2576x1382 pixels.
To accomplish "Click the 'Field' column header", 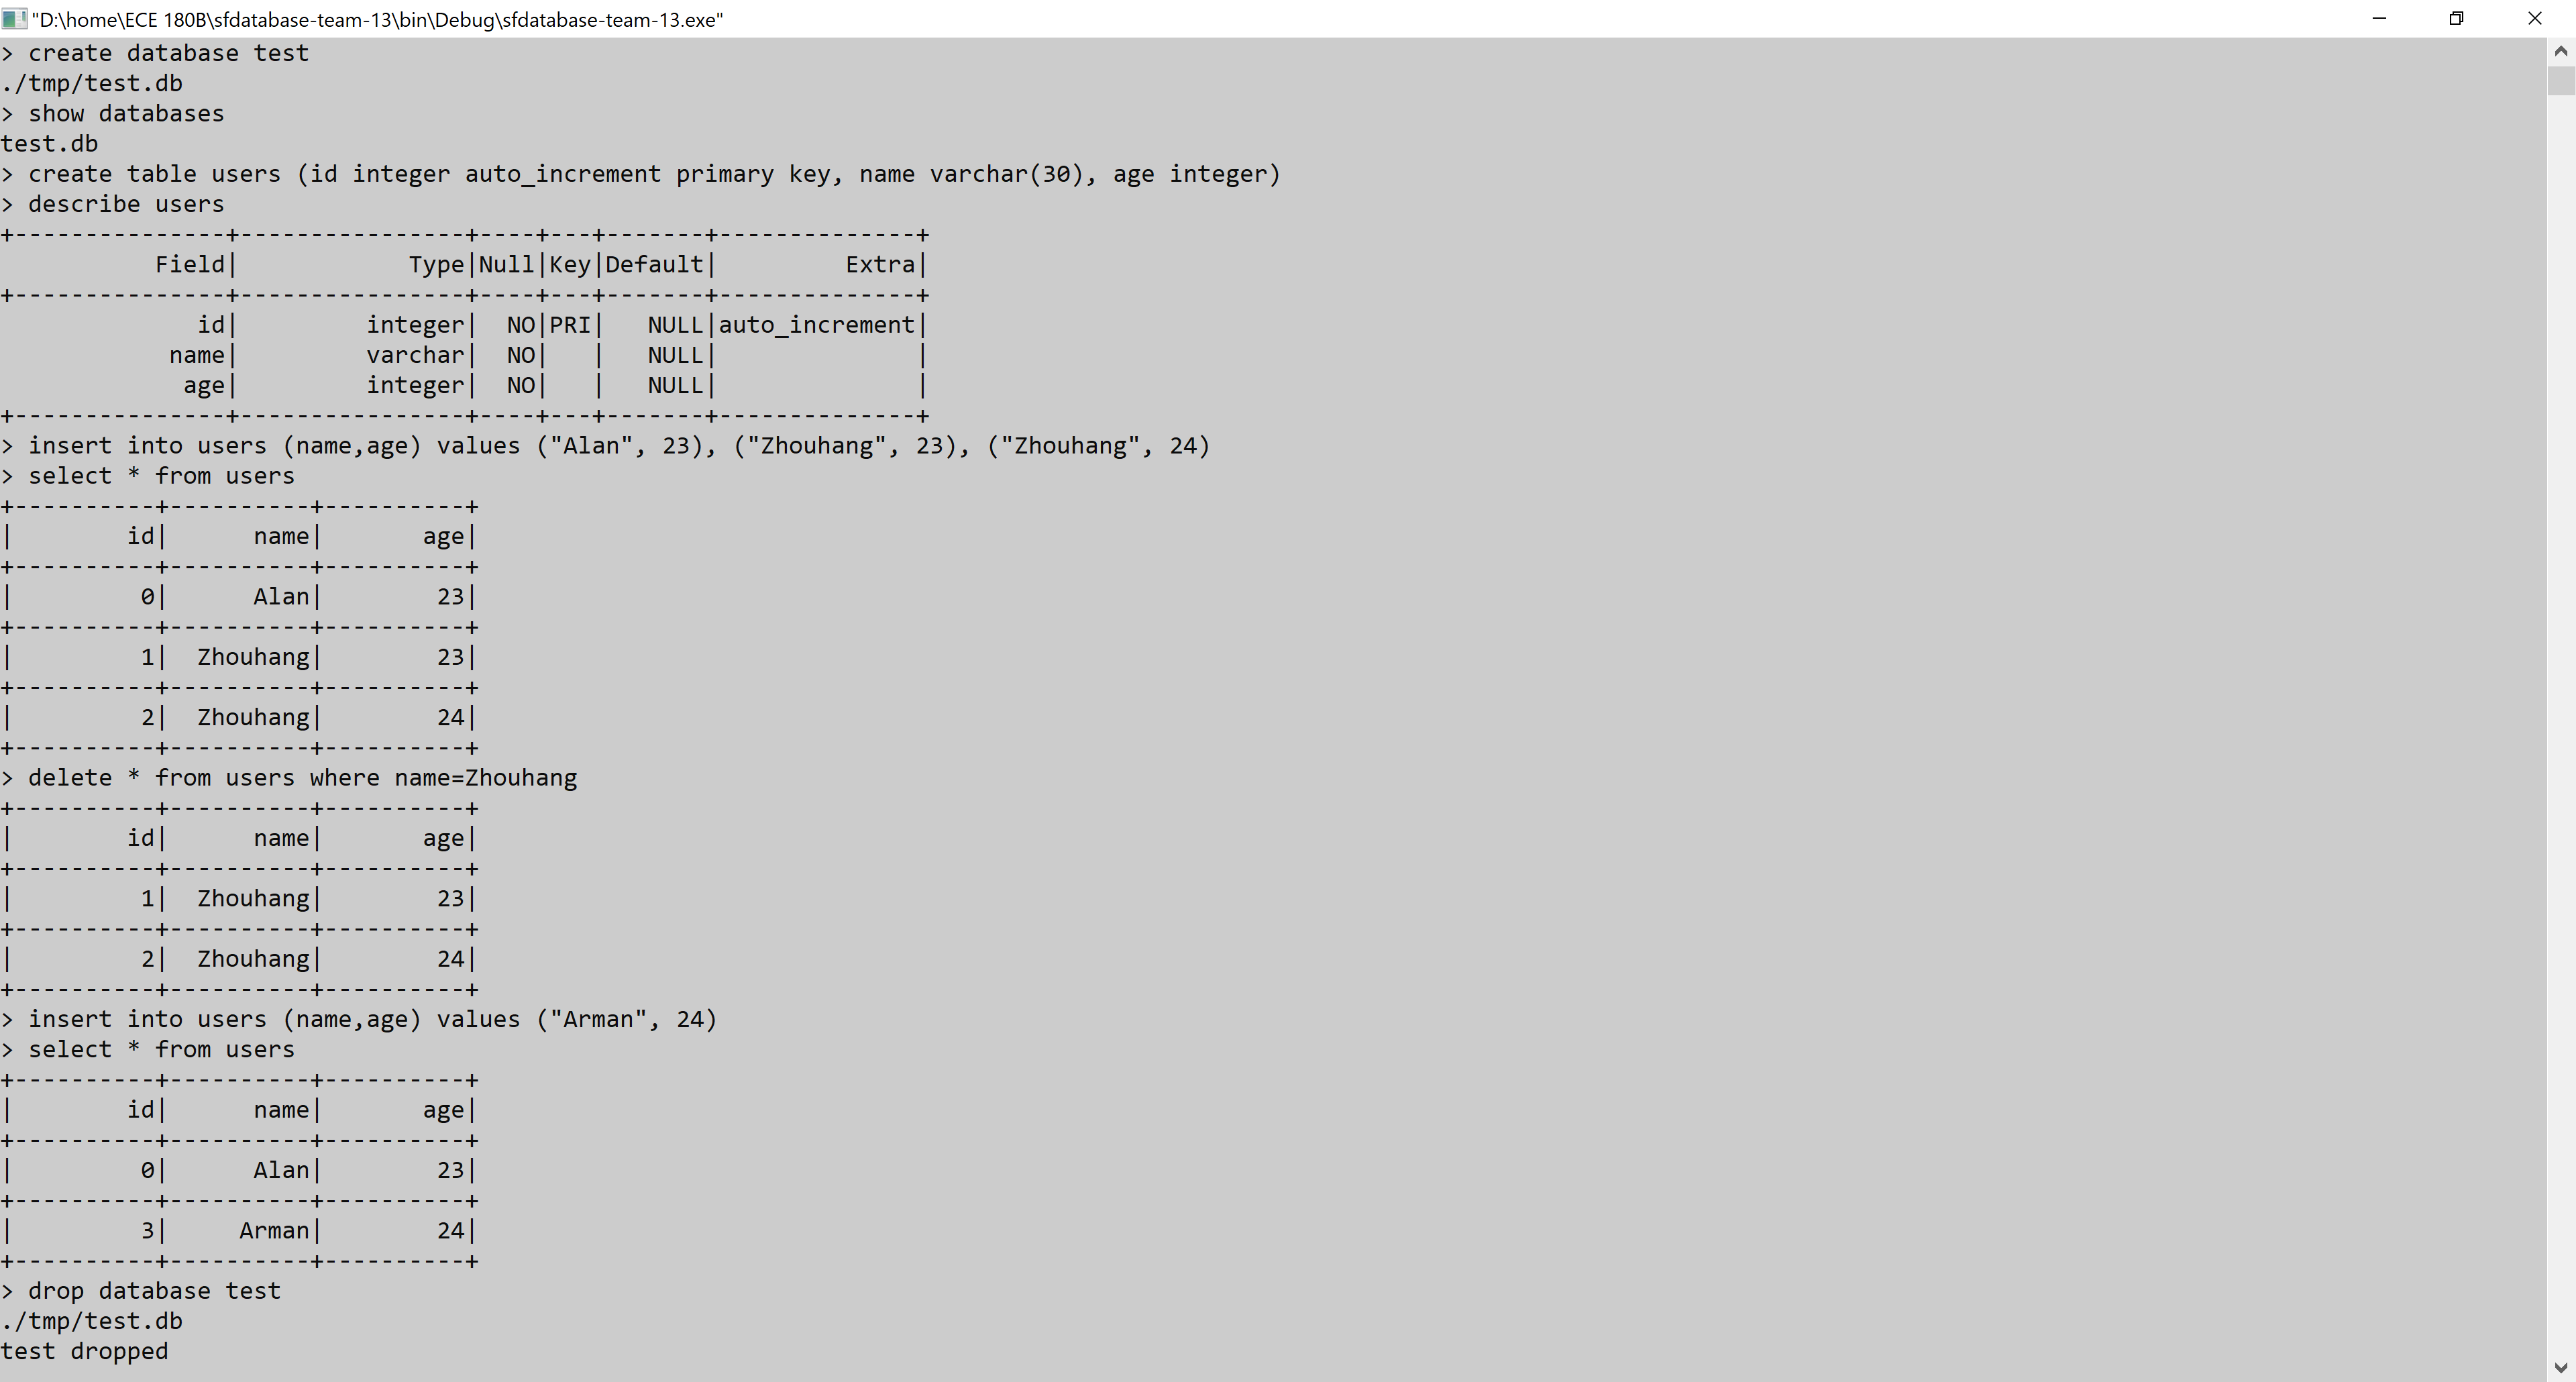I will pos(190,264).
